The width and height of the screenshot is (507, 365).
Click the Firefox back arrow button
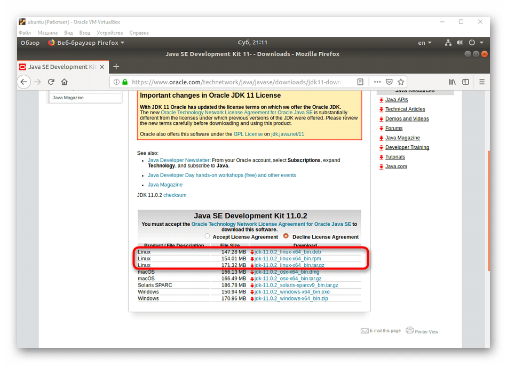click(x=24, y=82)
